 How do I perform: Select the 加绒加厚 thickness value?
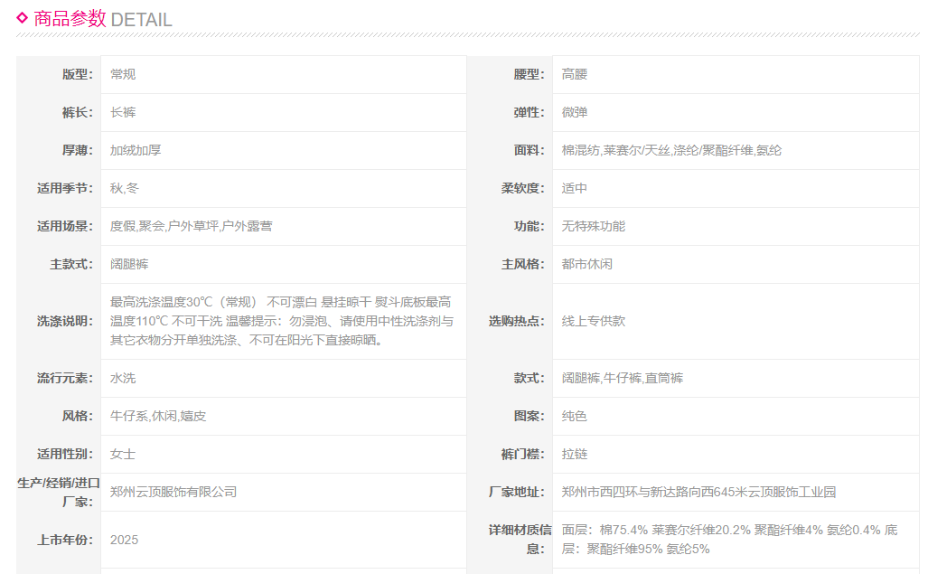[x=136, y=150]
